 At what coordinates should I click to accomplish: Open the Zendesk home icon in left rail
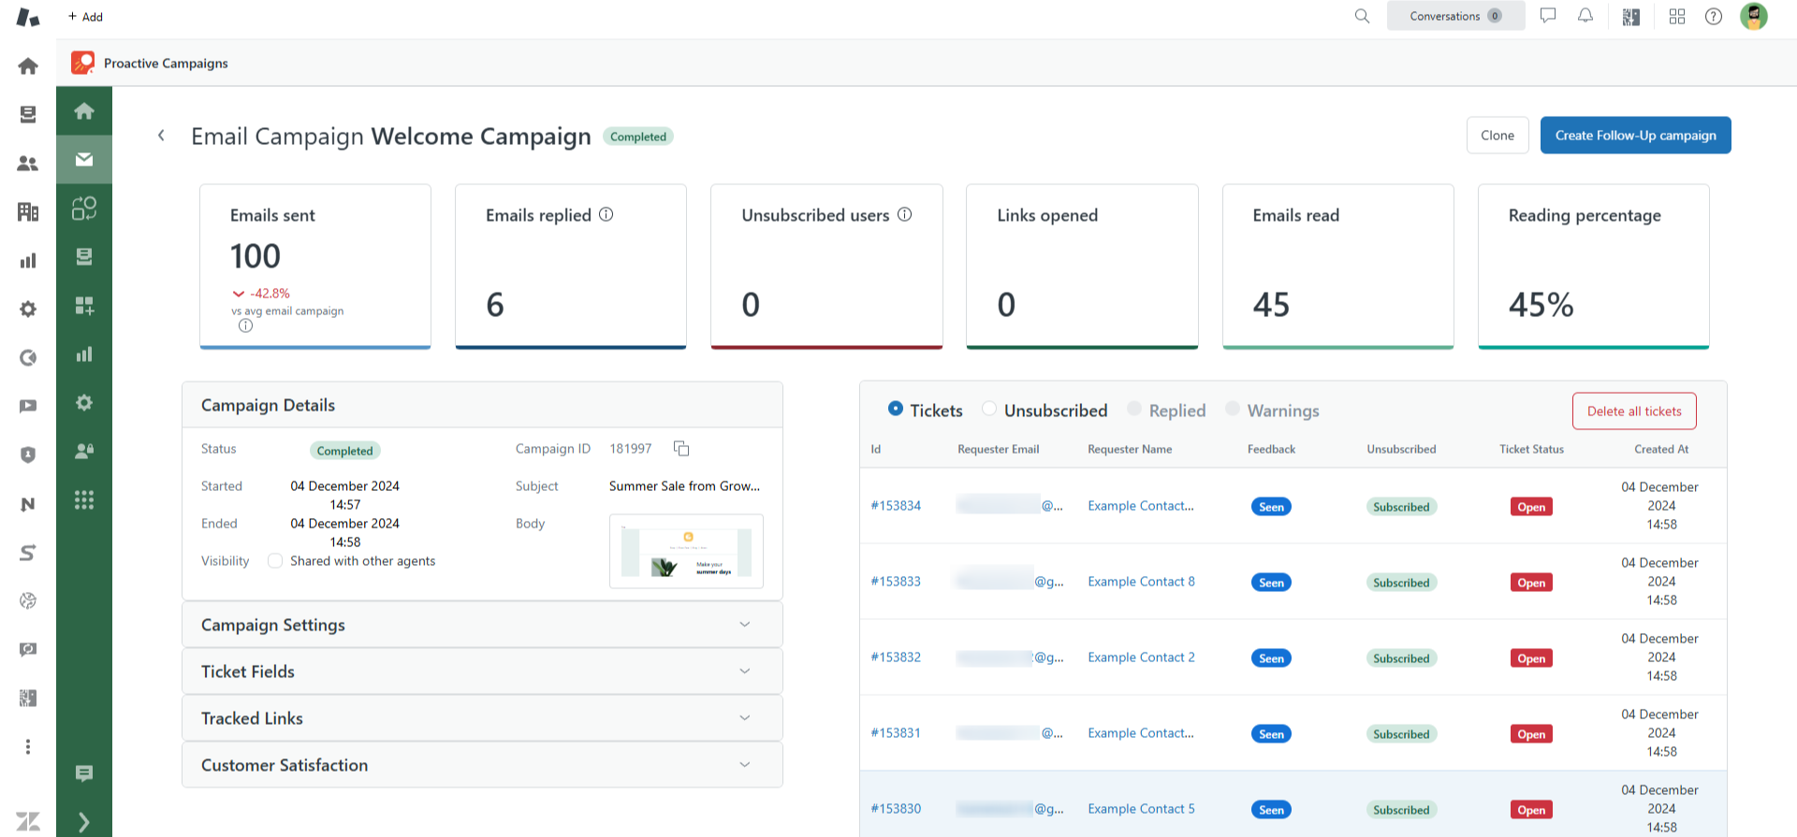[x=28, y=66]
